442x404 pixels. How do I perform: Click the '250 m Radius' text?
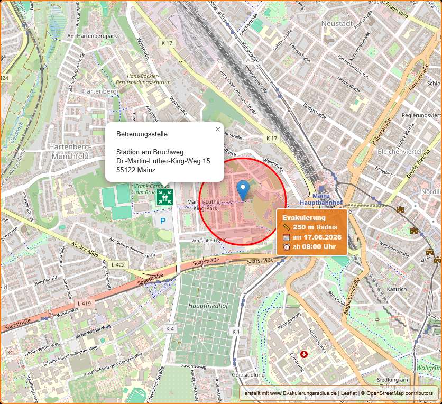315,227
